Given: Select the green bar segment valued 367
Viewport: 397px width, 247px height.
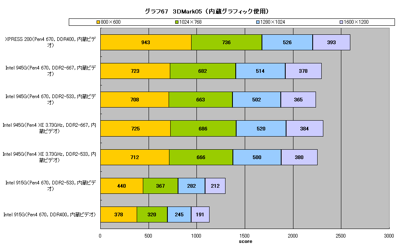Looking at the screenshot, I should click(x=160, y=186).
